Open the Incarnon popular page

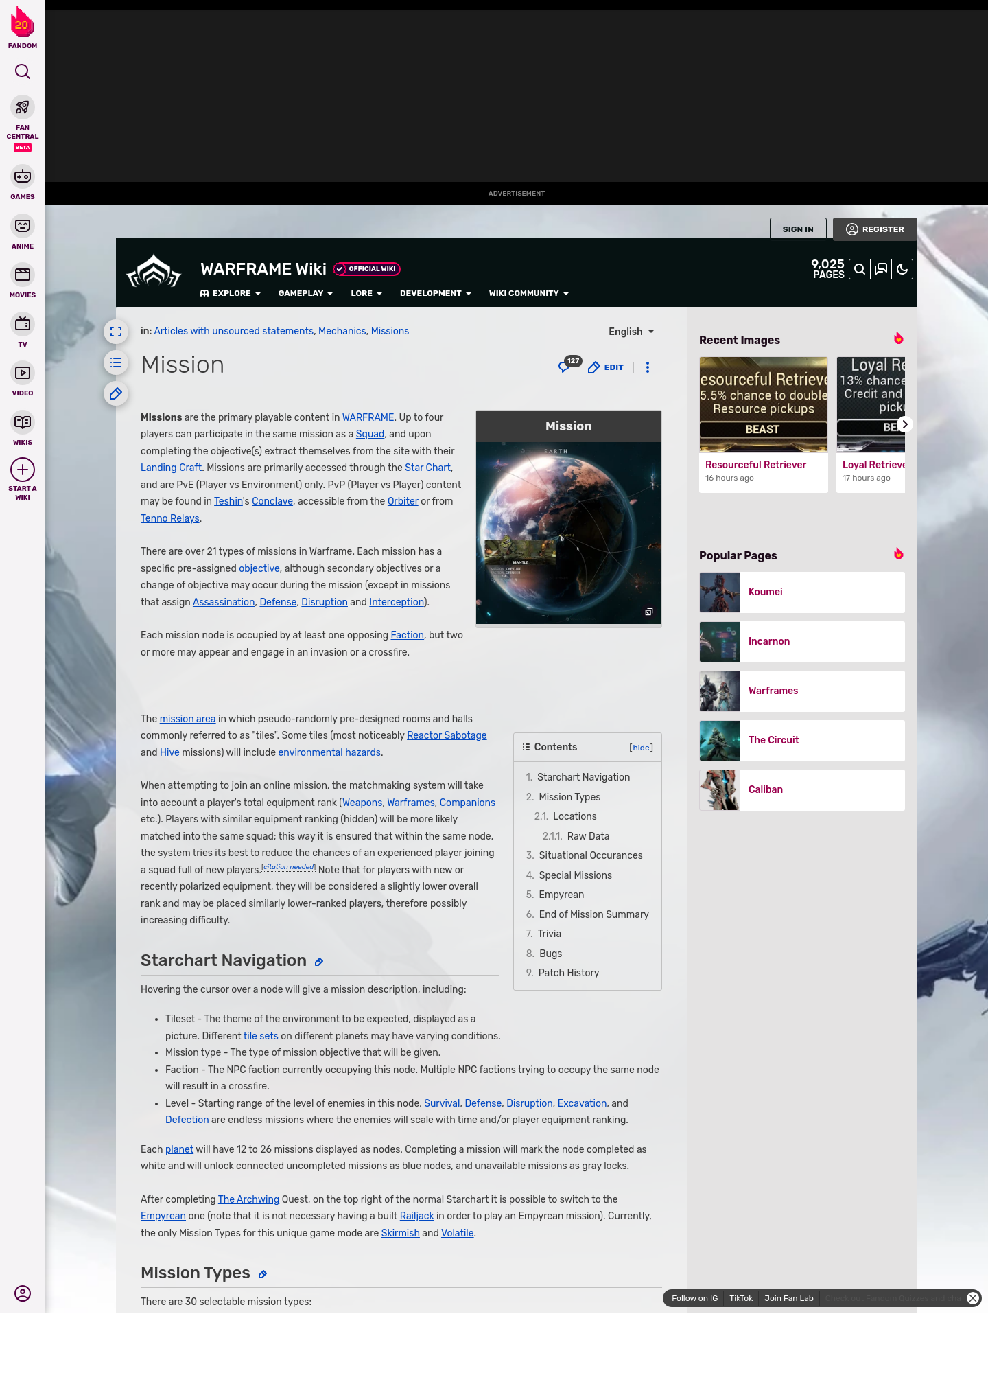click(802, 641)
